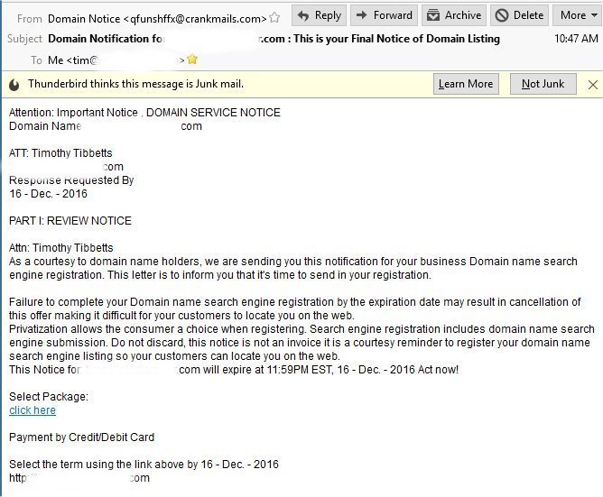Viewport: 603px width, 497px height.
Task: Click the junk flame icon in notification bar
Action: tap(14, 85)
